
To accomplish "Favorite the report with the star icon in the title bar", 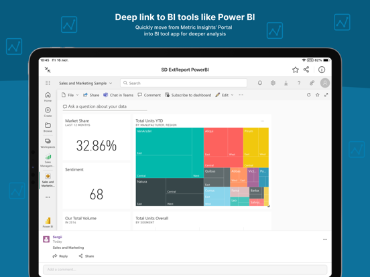I will [295, 70].
